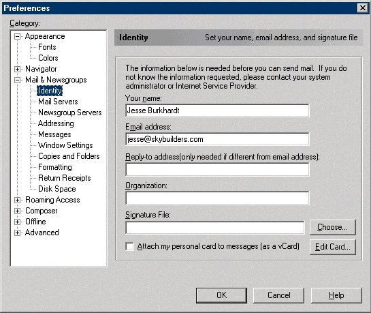Open Help for preferences
The height and width of the screenshot is (313, 371).
336,295
